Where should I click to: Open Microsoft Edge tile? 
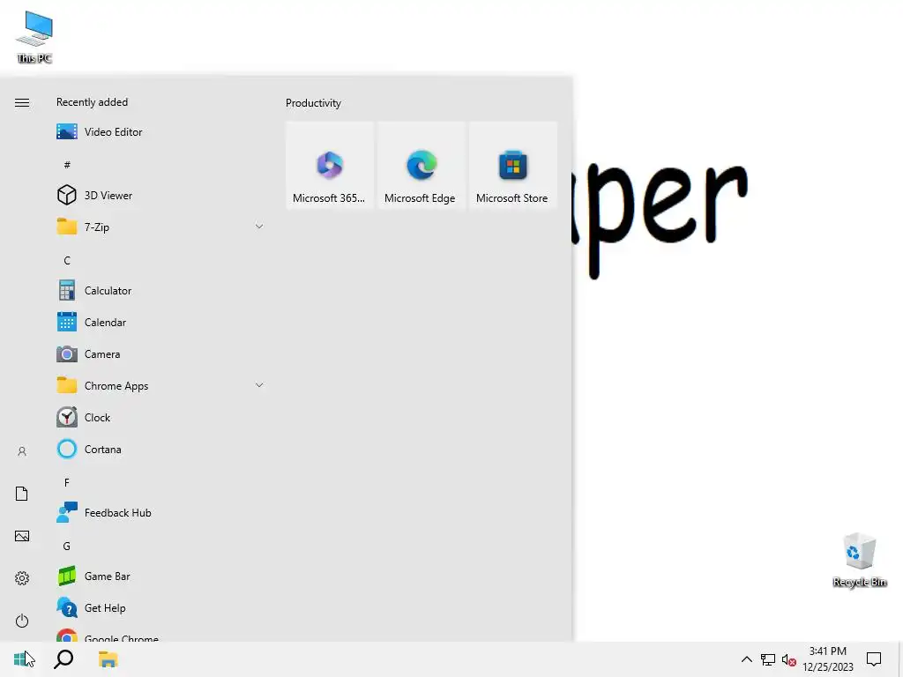pyautogui.click(x=421, y=165)
